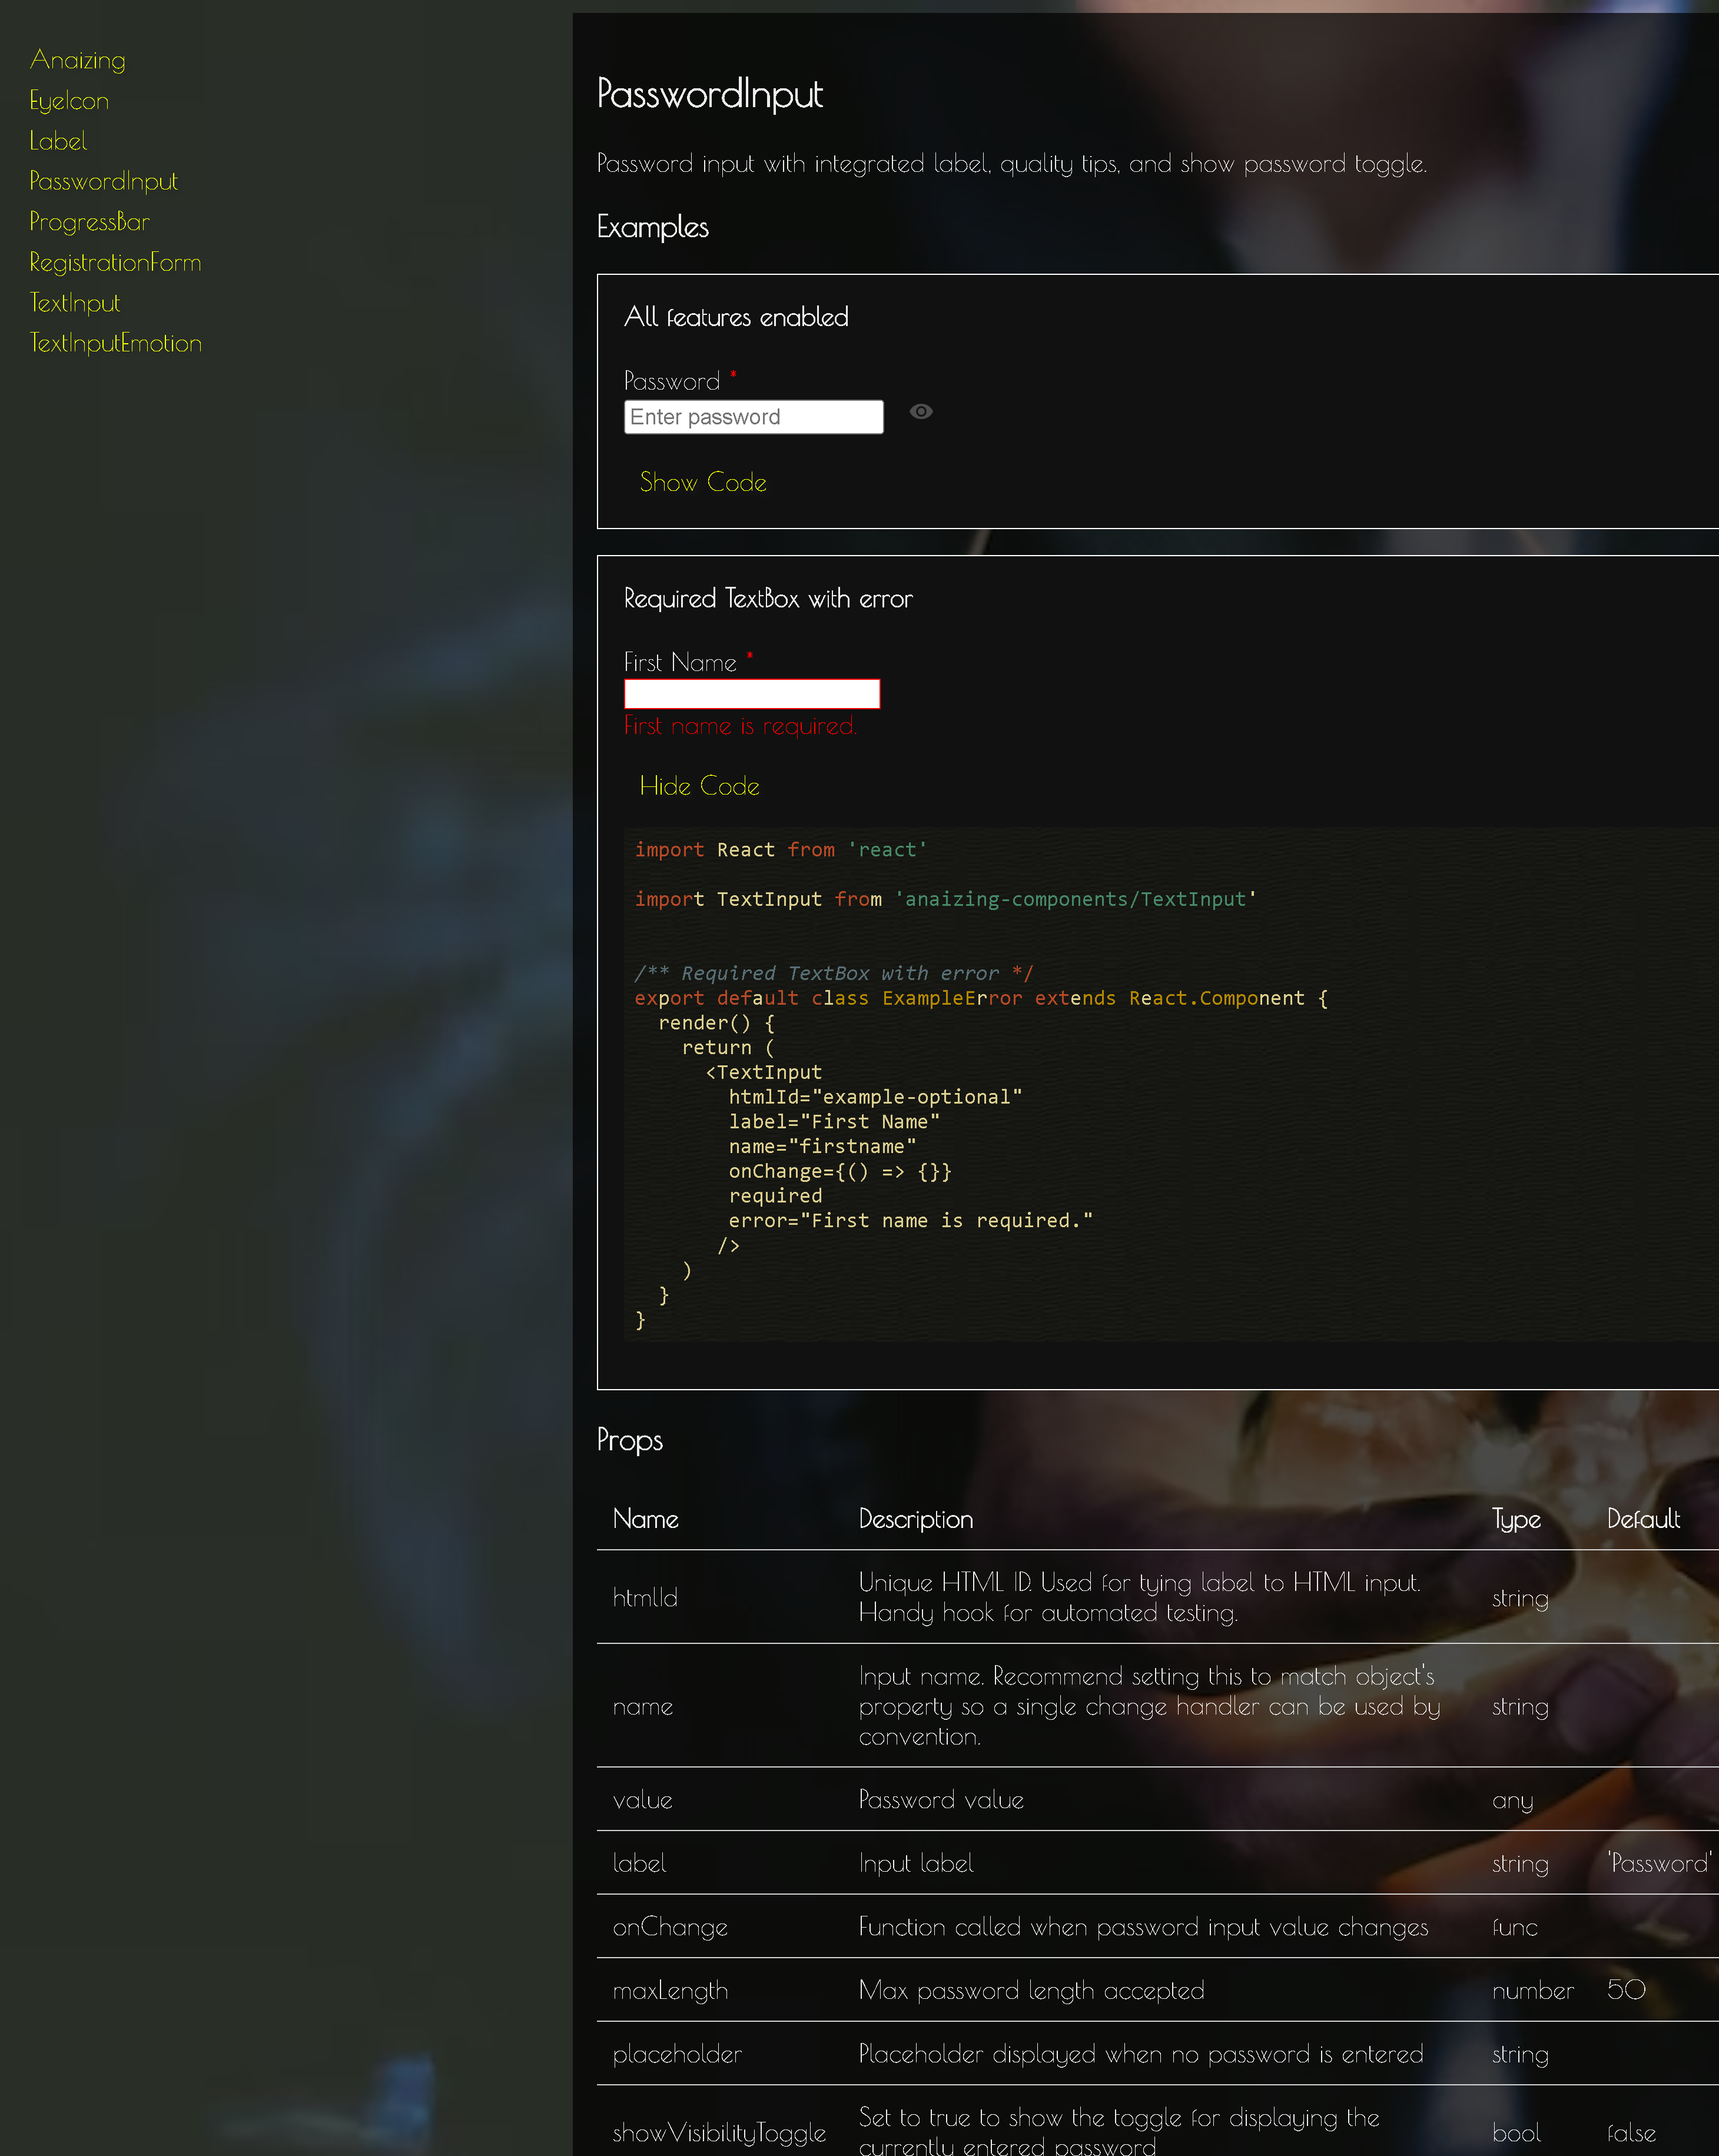
Task: Expand the Show Code section
Action: point(702,482)
